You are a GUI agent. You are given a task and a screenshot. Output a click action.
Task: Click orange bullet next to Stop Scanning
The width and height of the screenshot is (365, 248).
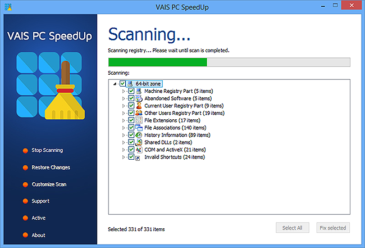point(25,151)
